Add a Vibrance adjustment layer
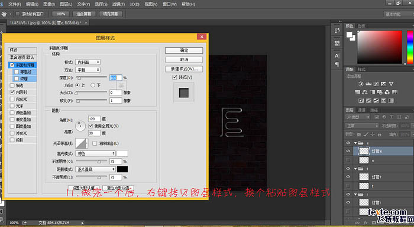Viewport: 414px width, 227px height. tap(391, 84)
